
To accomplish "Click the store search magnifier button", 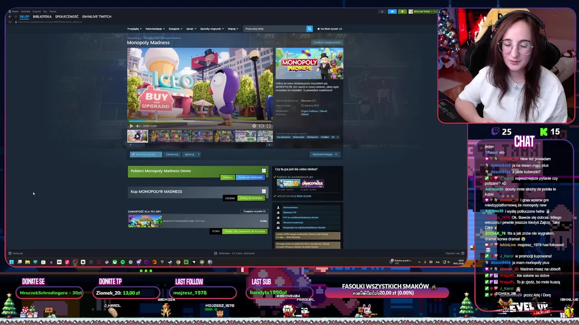I will point(309,29).
